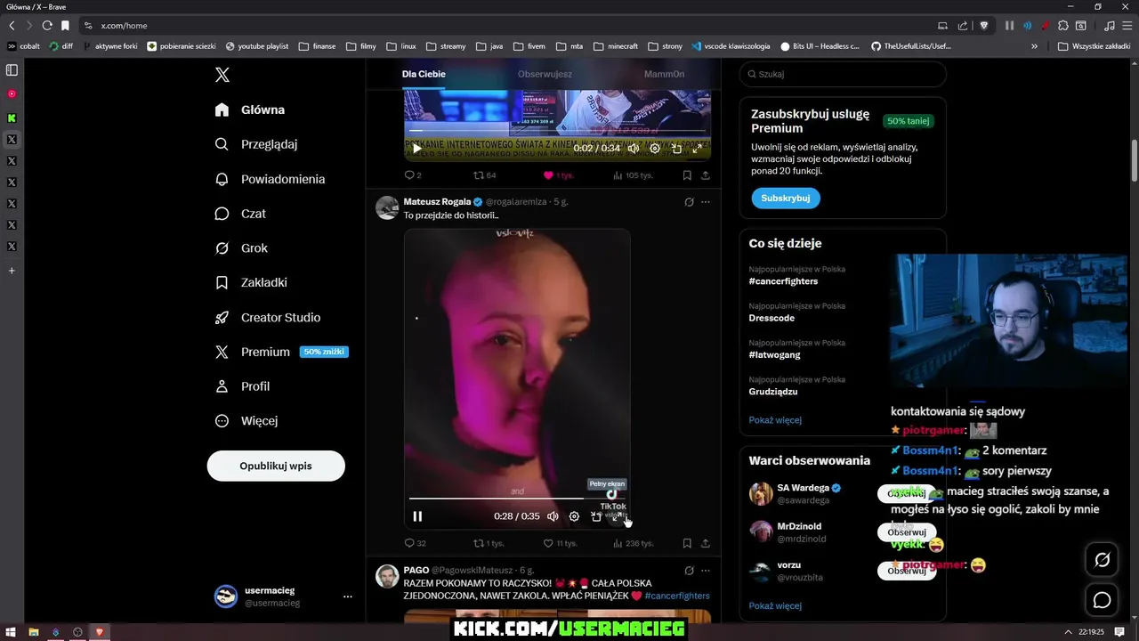1139x641 pixels.
Task: View the 236 tys. analytics of the post
Action: pyautogui.click(x=633, y=543)
